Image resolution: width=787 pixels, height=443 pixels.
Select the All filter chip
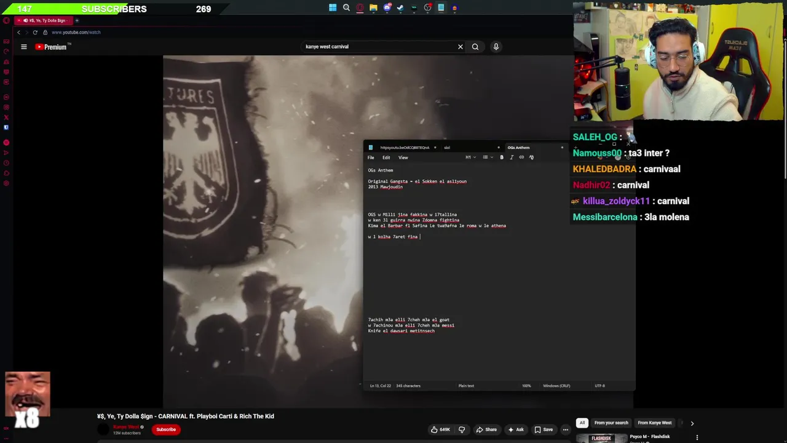click(x=582, y=423)
